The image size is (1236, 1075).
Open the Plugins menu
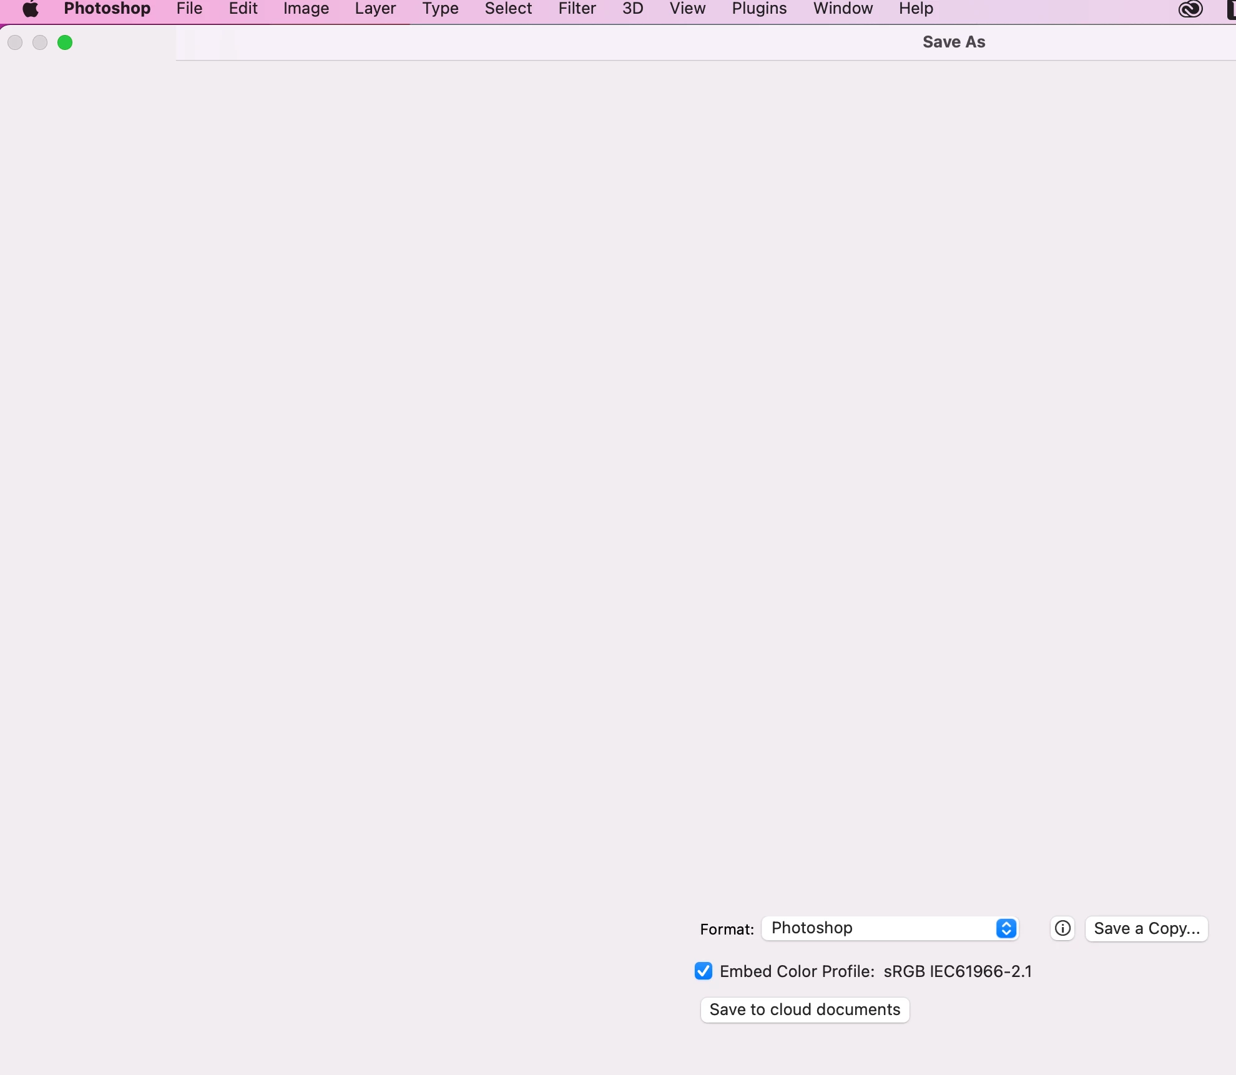[759, 9]
